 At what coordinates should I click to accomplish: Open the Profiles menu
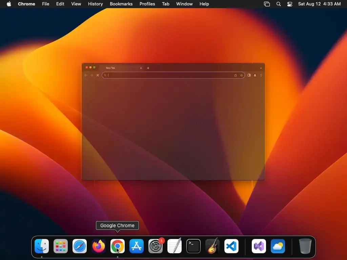tap(147, 4)
